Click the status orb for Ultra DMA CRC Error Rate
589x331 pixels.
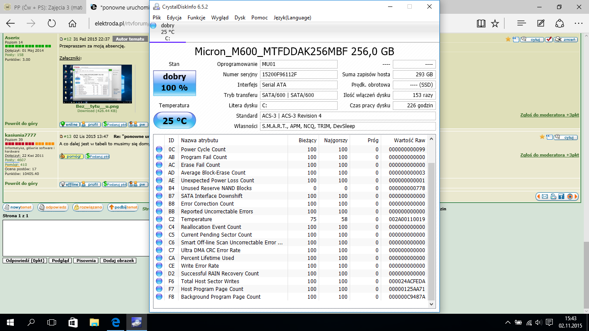click(159, 250)
